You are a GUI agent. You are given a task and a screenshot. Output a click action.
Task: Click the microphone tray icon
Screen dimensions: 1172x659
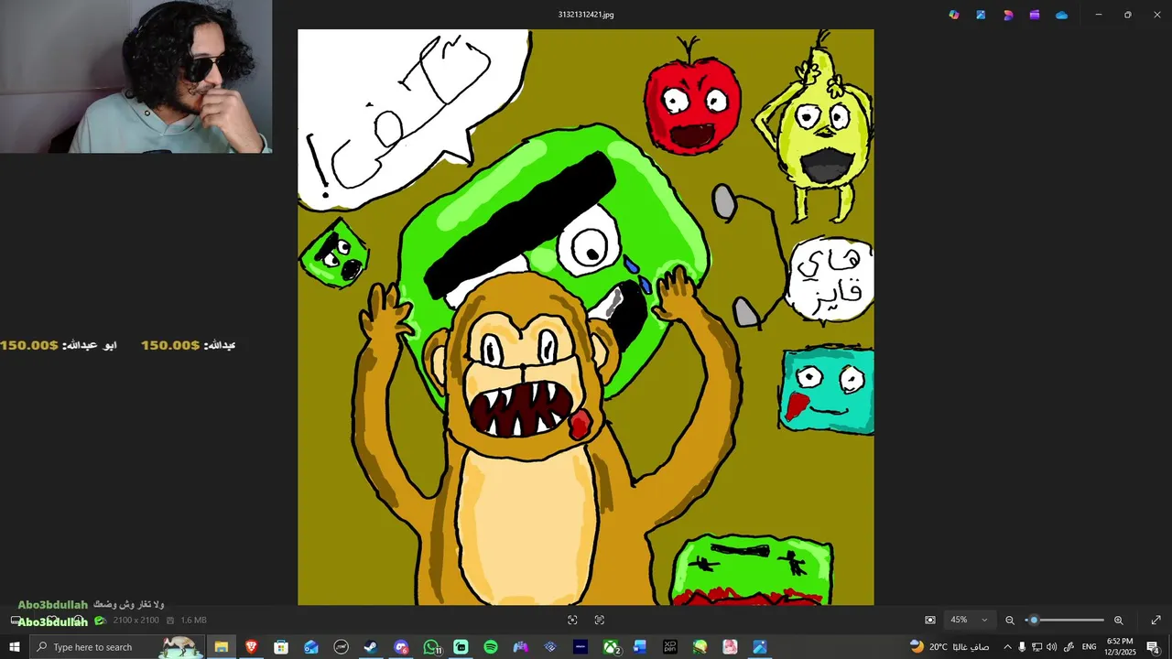[x=1022, y=647]
